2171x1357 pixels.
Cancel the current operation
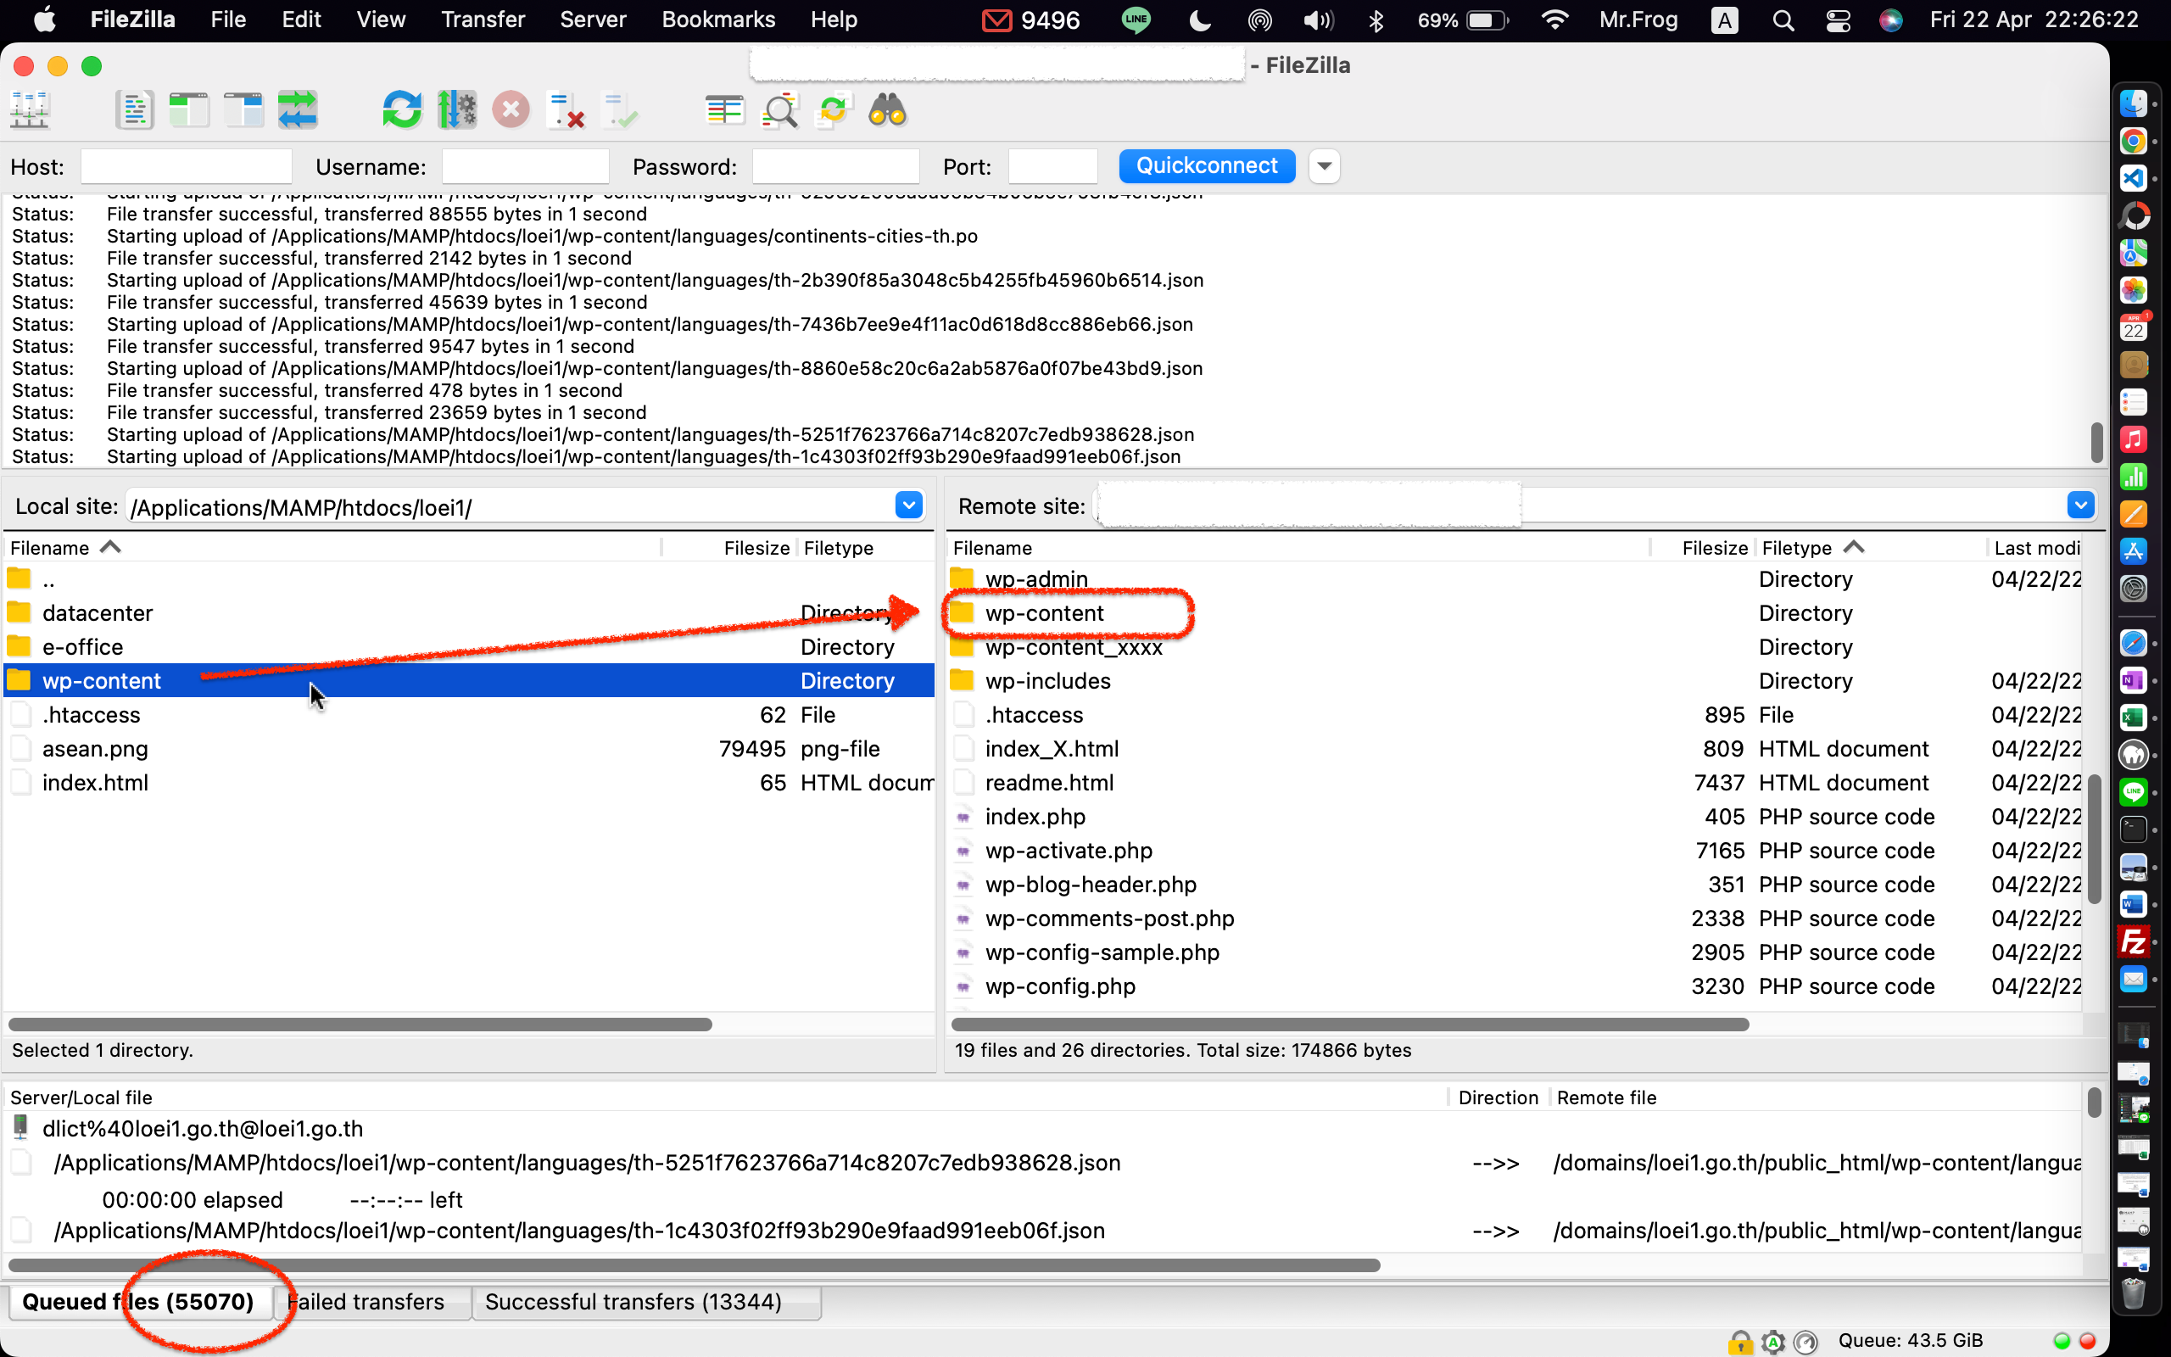511,111
